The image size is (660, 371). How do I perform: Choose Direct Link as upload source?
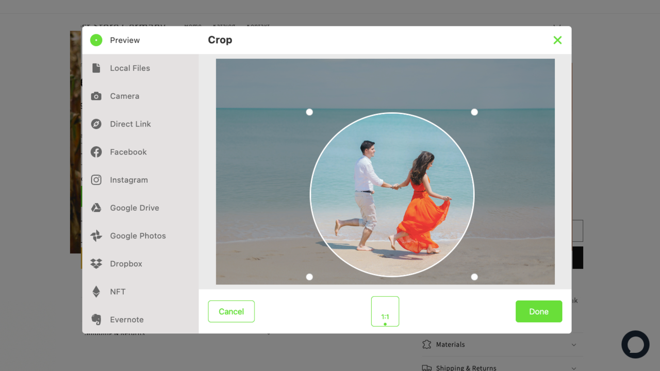pos(130,124)
